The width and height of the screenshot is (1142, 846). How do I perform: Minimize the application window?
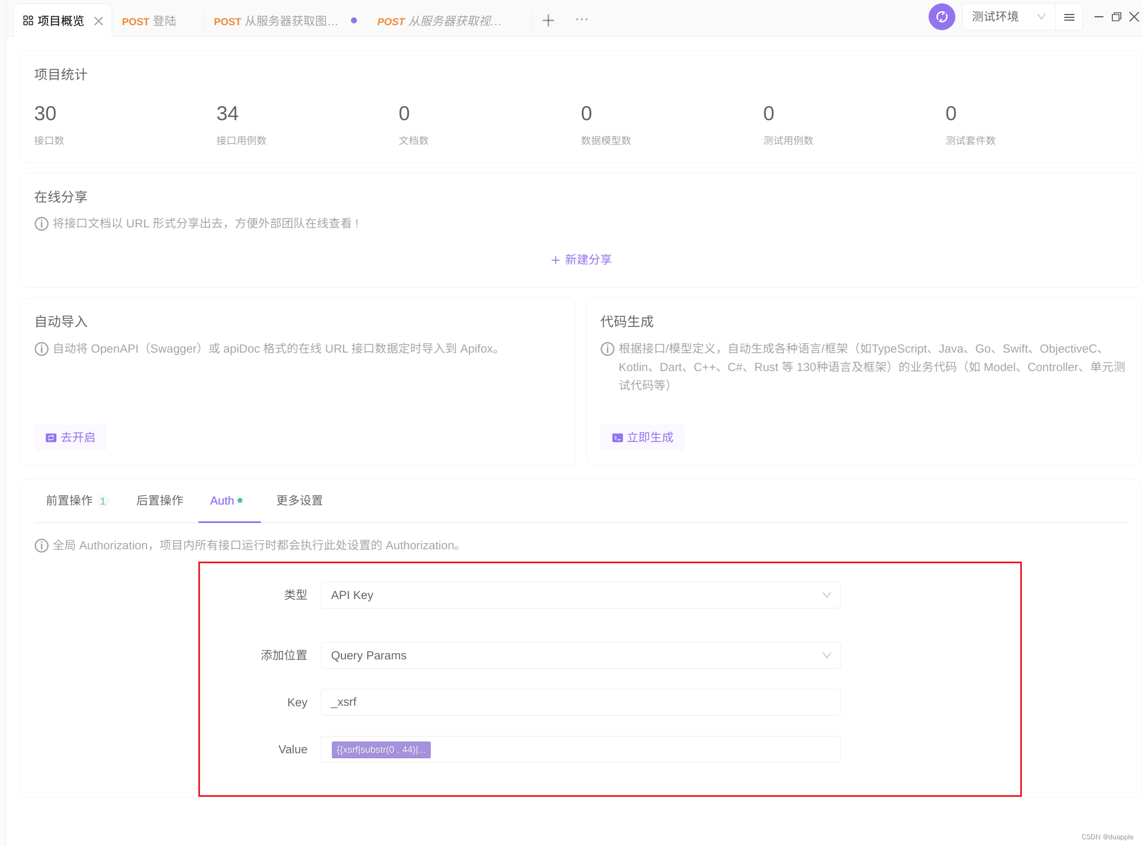pos(1098,17)
